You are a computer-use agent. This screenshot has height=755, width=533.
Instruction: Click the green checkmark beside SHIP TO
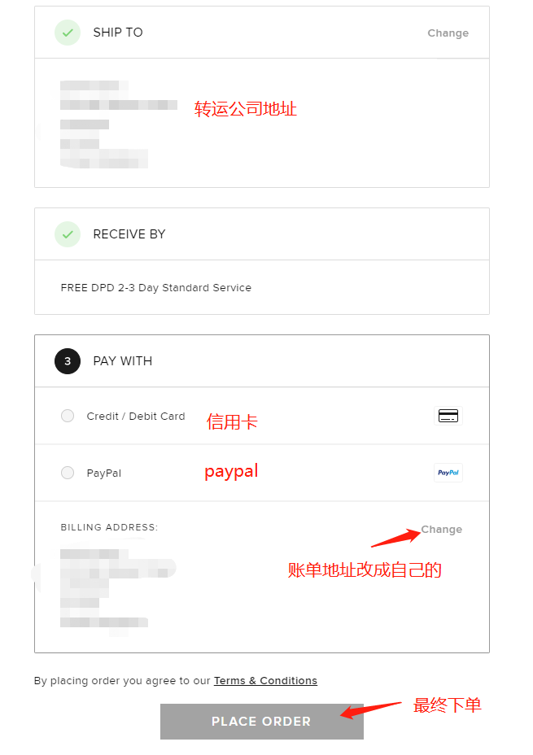[x=68, y=33]
